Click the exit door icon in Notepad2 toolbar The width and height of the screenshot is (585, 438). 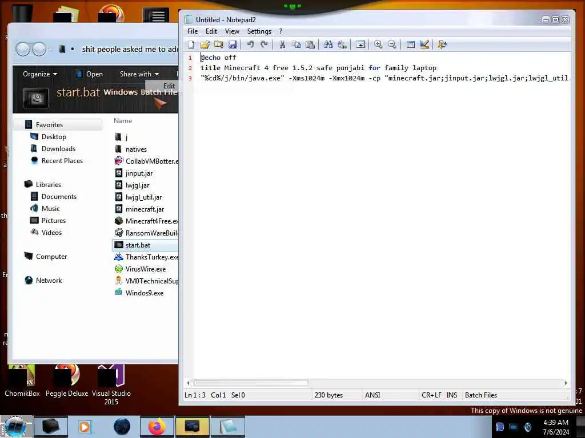coord(443,44)
